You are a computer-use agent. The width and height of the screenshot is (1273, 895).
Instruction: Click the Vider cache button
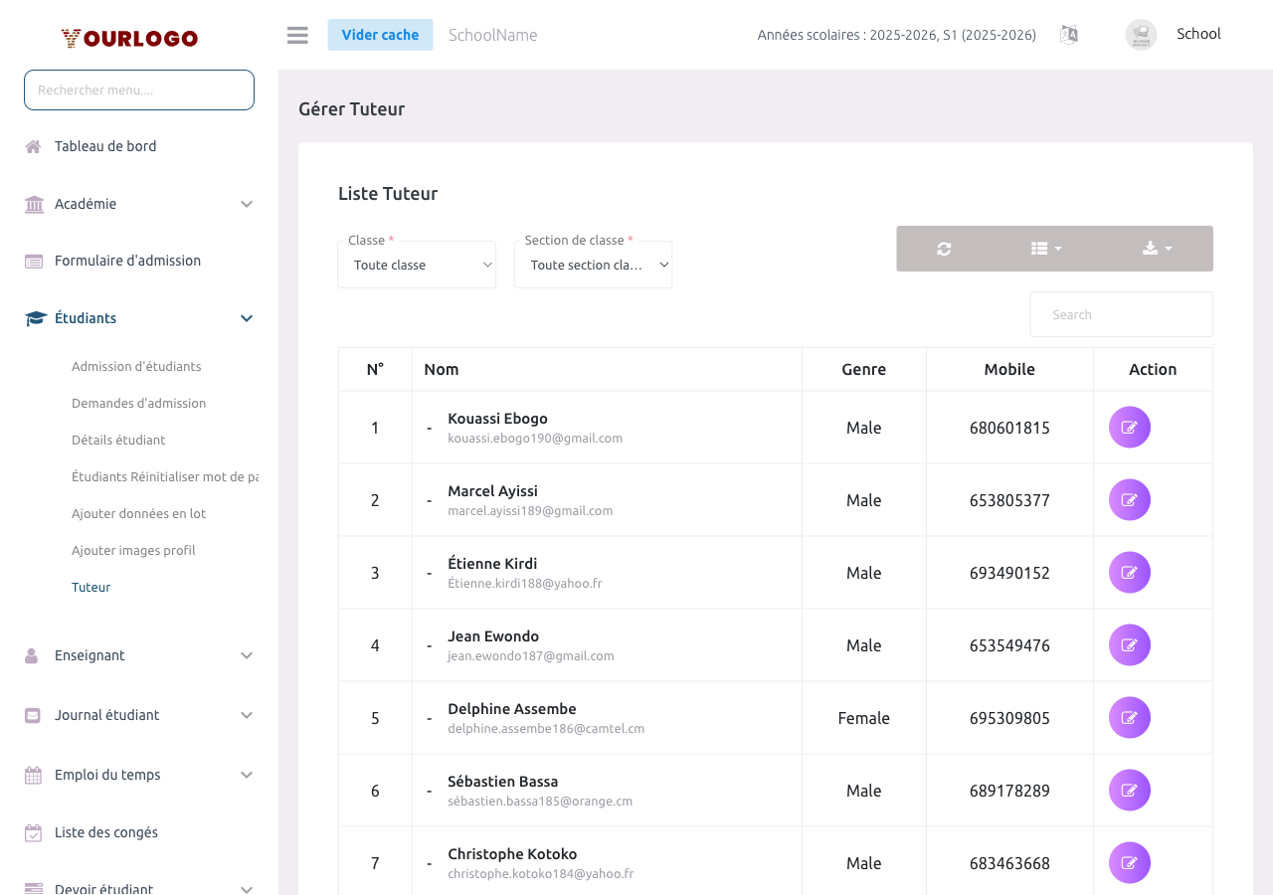click(380, 35)
